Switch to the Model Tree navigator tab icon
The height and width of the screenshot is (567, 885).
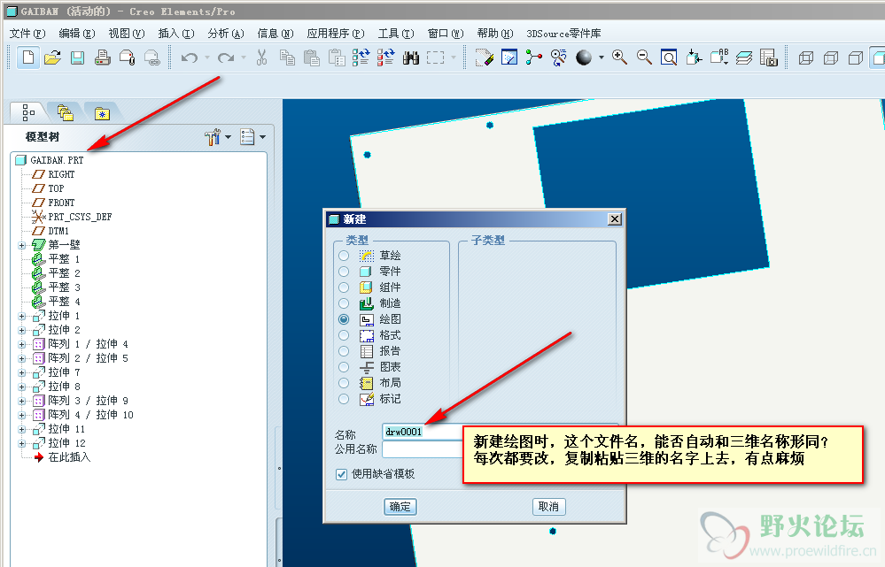coord(28,112)
